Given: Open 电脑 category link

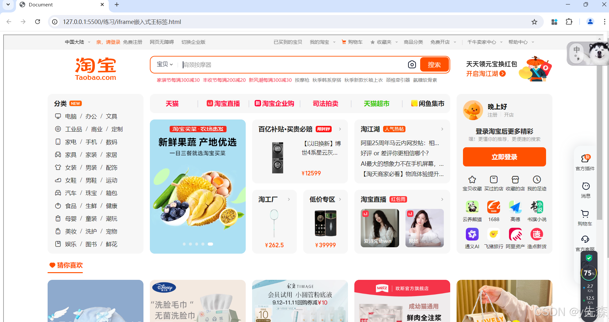Looking at the screenshot, I should pos(71,116).
